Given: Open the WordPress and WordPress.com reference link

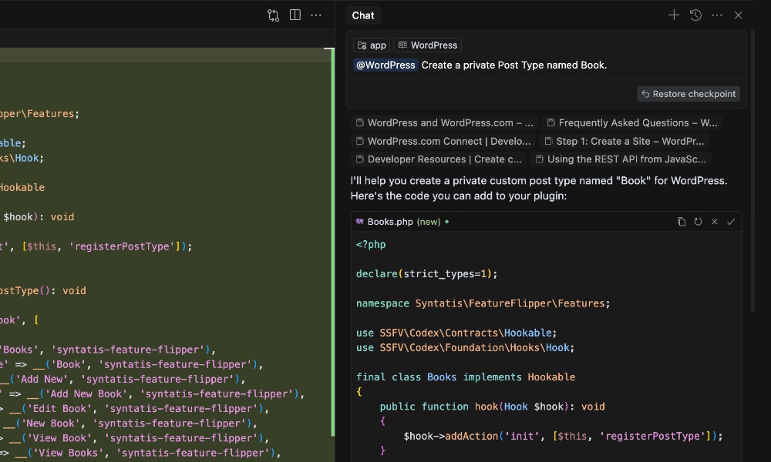Looking at the screenshot, I should 445,122.
